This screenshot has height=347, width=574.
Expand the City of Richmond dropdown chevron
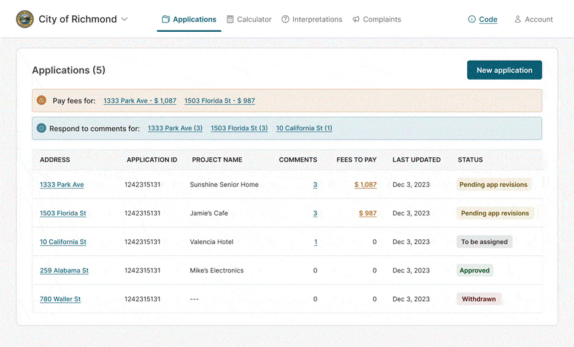coord(124,20)
